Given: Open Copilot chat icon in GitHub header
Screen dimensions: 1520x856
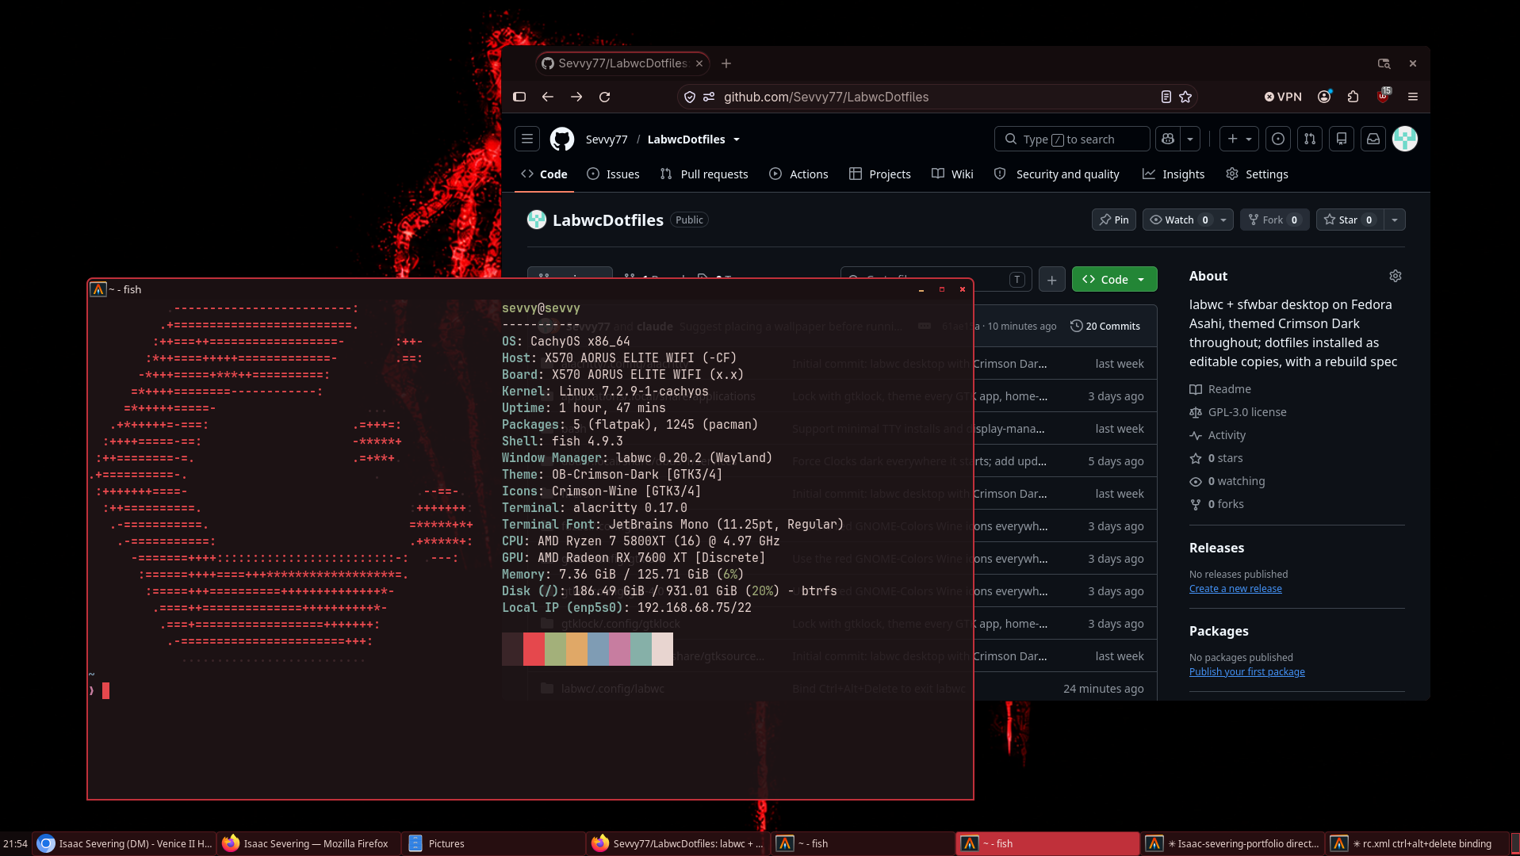Looking at the screenshot, I should click(x=1168, y=139).
